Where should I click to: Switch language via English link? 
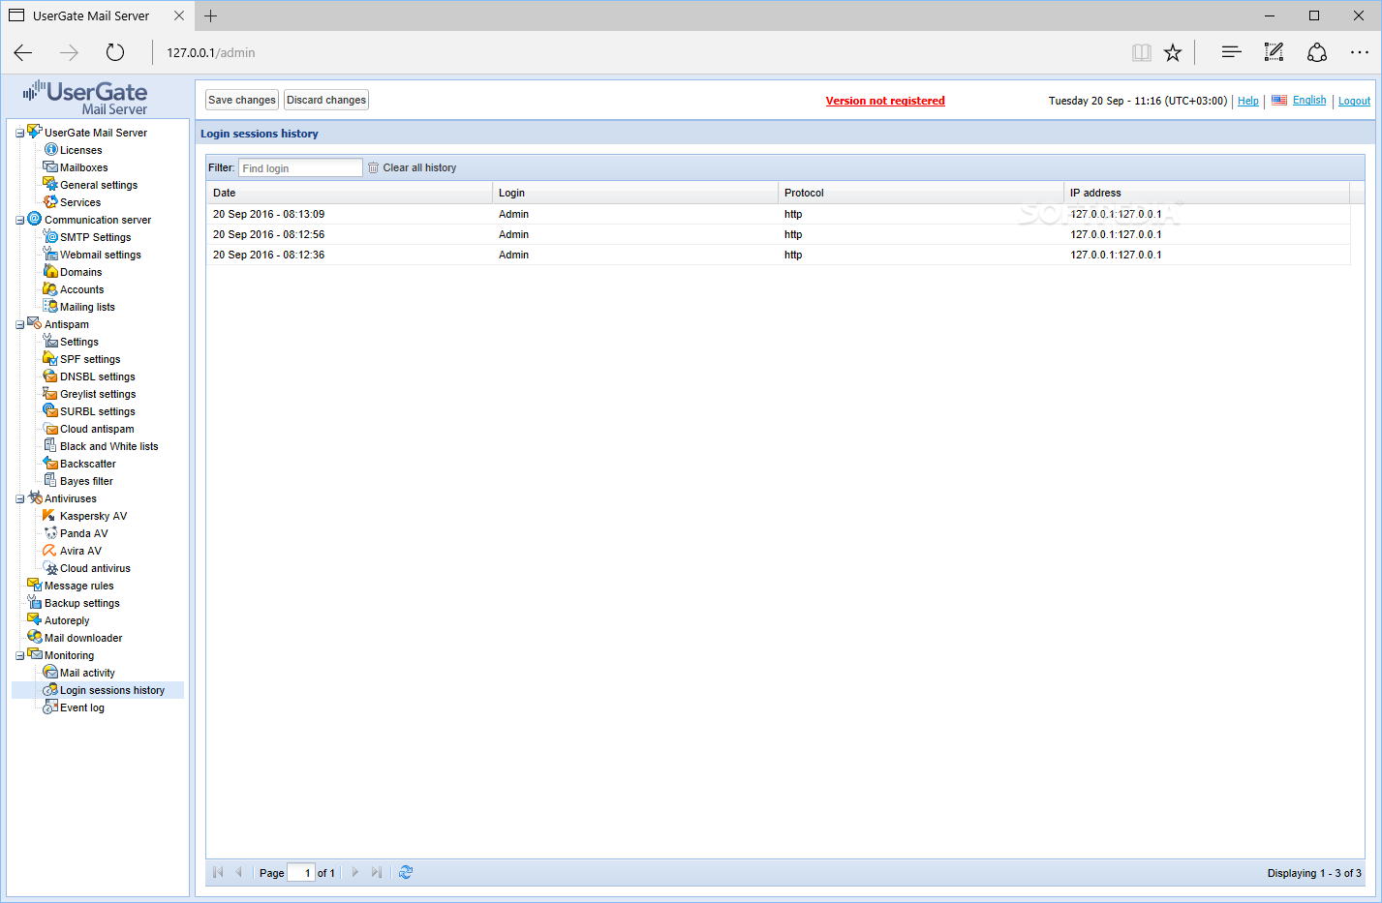click(x=1309, y=100)
